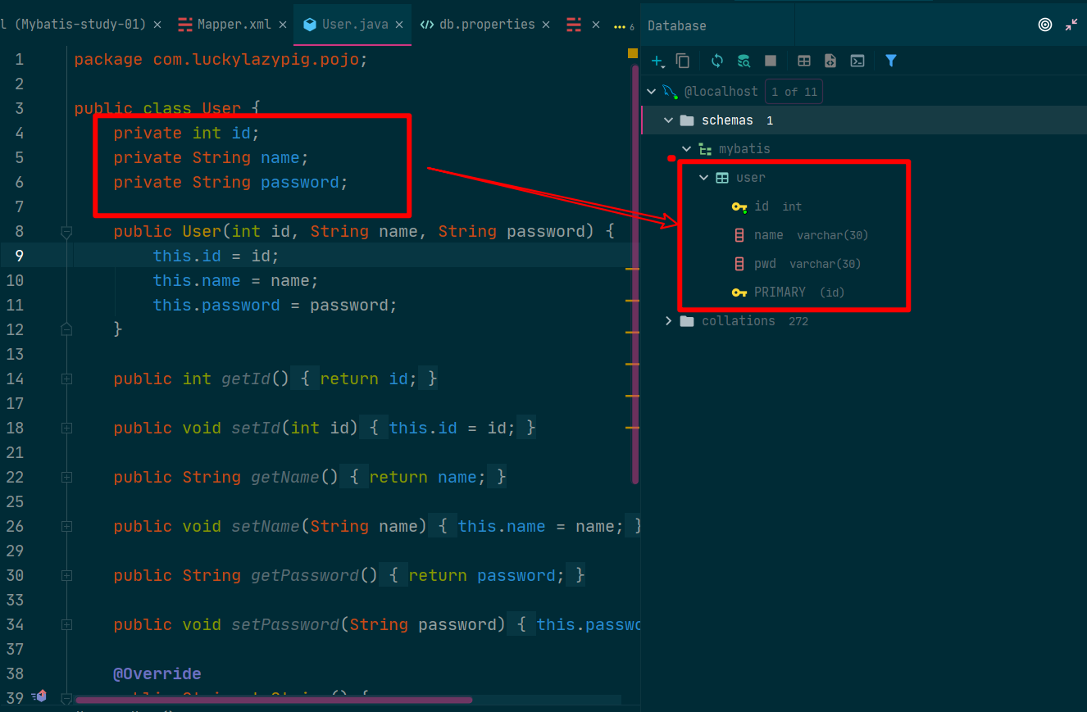Select the 'PRIMARY (id)' key row

click(864, 293)
